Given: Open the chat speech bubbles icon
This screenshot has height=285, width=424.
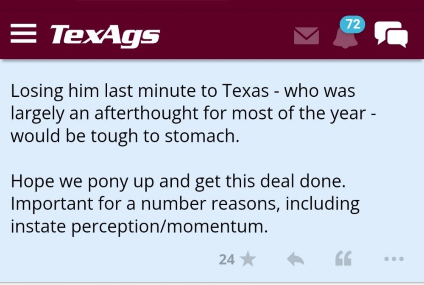Looking at the screenshot, I should (x=391, y=35).
